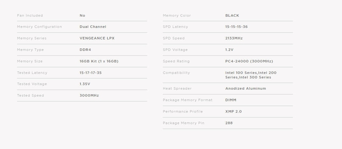Click the DIMM package format value

[x=231, y=100]
